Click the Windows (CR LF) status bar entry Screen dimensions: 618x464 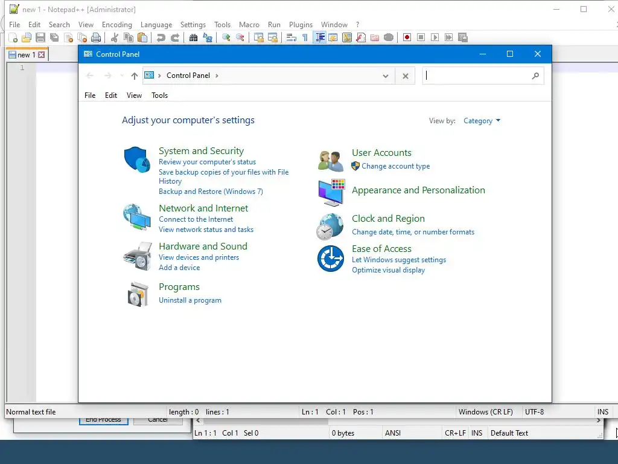[486, 412]
